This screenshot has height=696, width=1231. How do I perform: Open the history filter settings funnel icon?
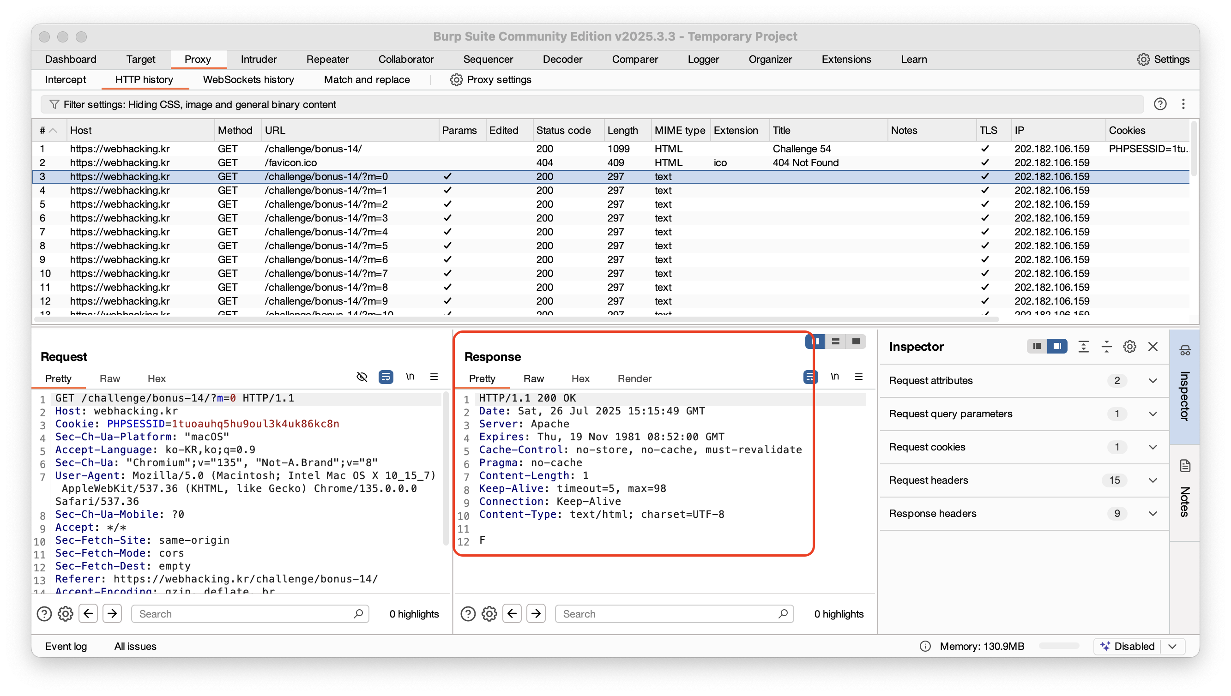[54, 104]
